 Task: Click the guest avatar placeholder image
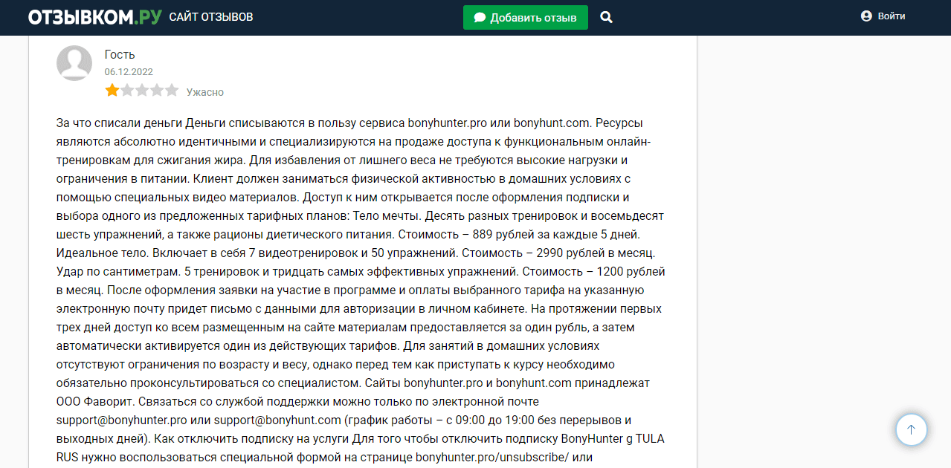[74, 63]
